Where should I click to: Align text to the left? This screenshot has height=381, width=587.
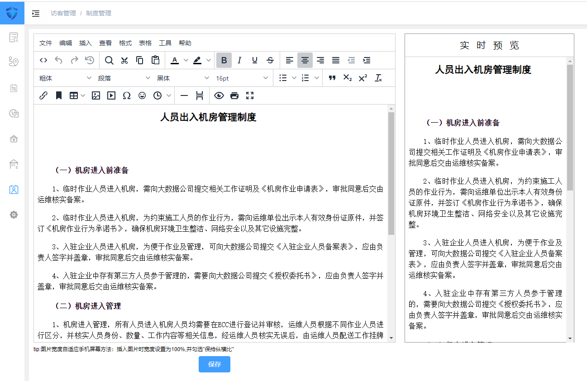tap(290, 60)
